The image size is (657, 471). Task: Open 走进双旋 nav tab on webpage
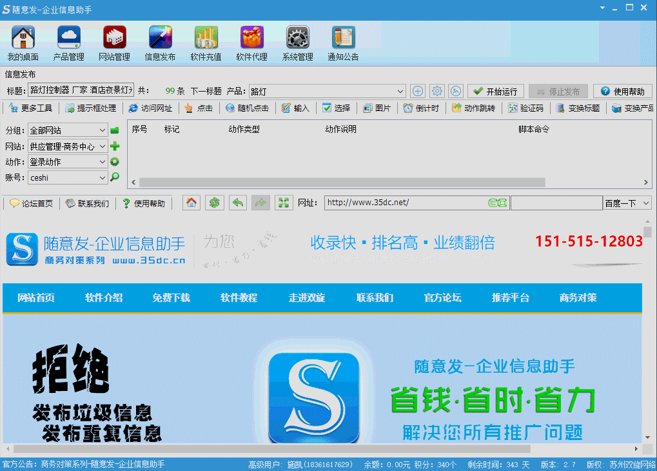(x=307, y=298)
